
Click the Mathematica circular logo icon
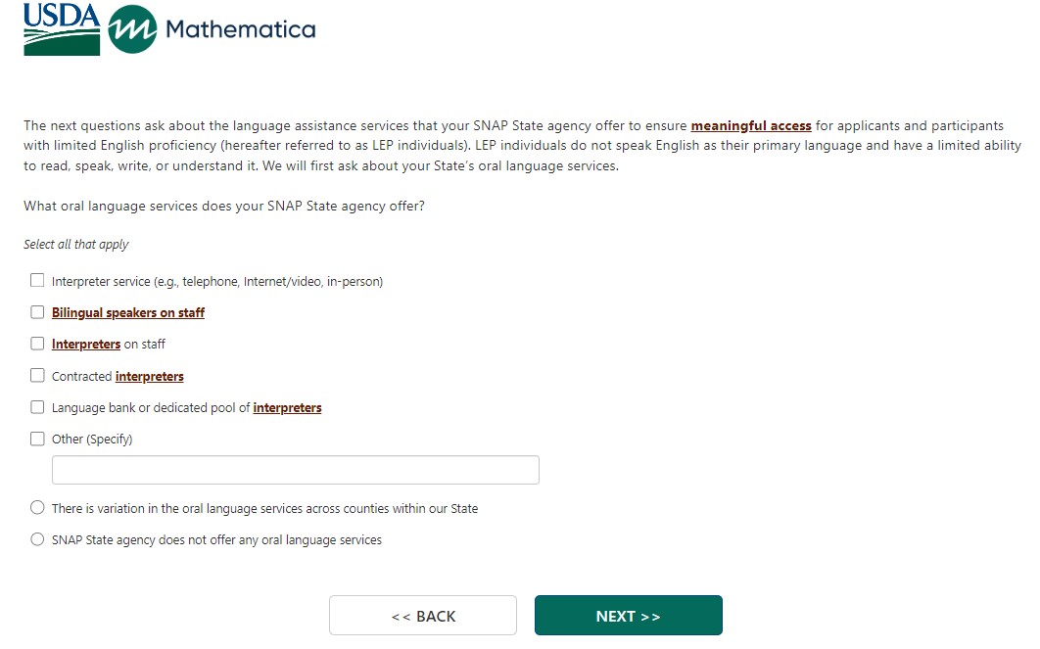tap(132, 29)
